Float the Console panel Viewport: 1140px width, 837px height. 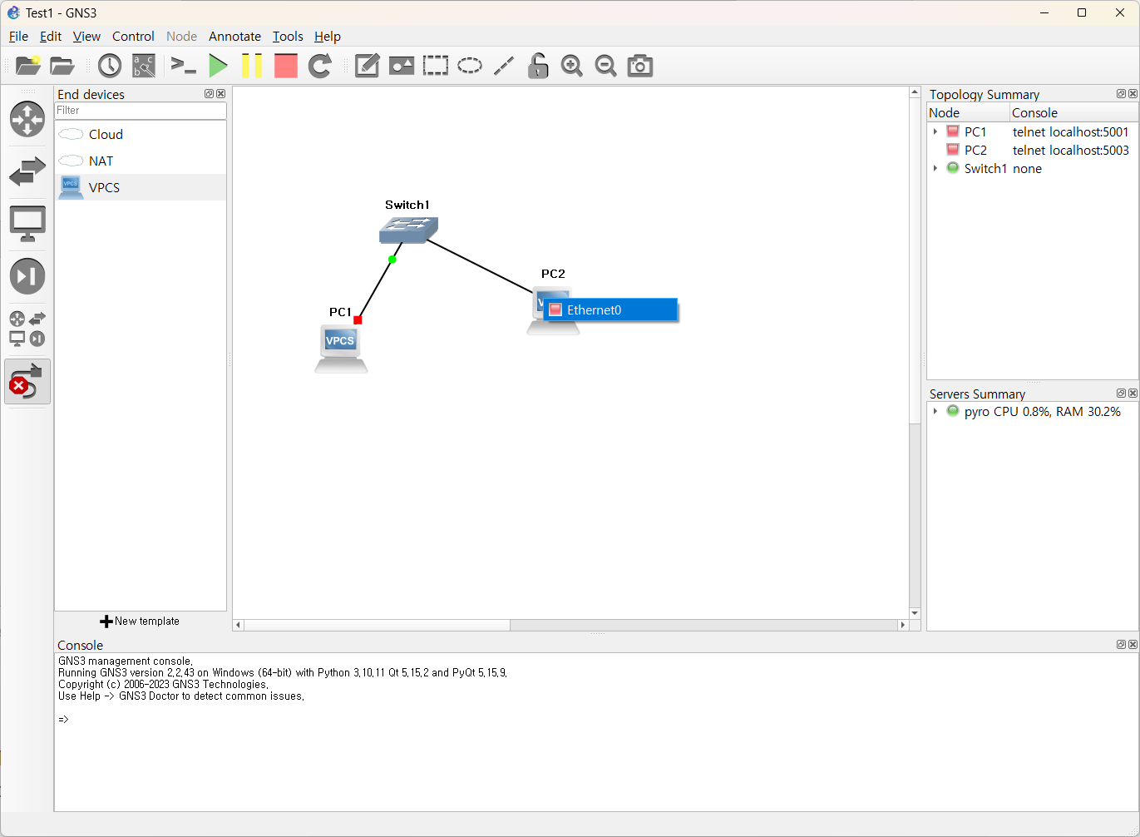pyautogui.click(x=1121, y=644)
